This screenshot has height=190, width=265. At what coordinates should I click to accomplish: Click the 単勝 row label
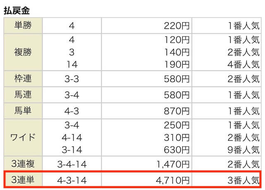23,26
